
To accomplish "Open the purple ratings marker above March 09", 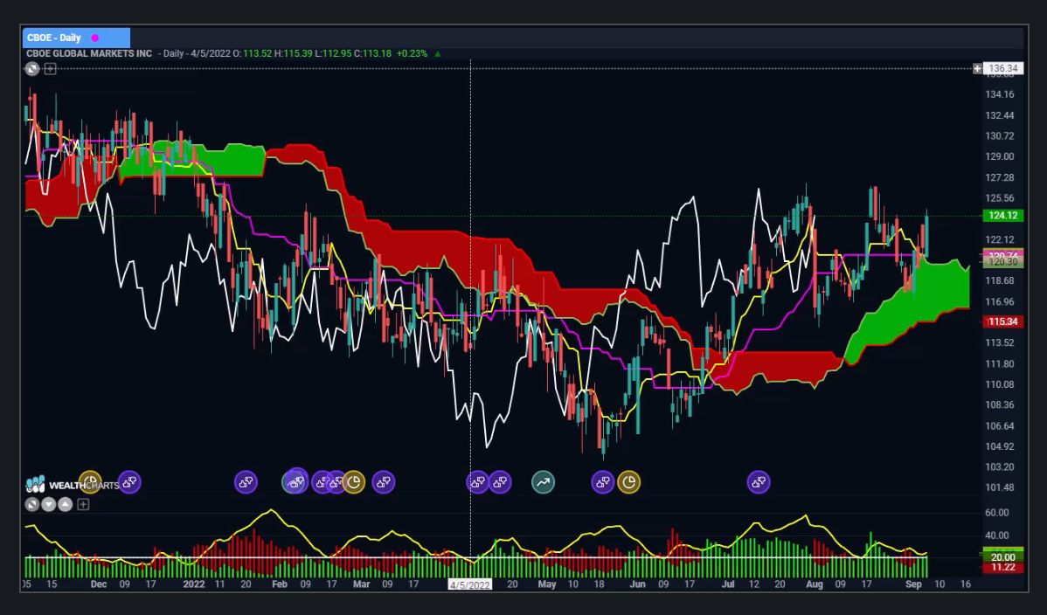I will (x=384, y=481).
